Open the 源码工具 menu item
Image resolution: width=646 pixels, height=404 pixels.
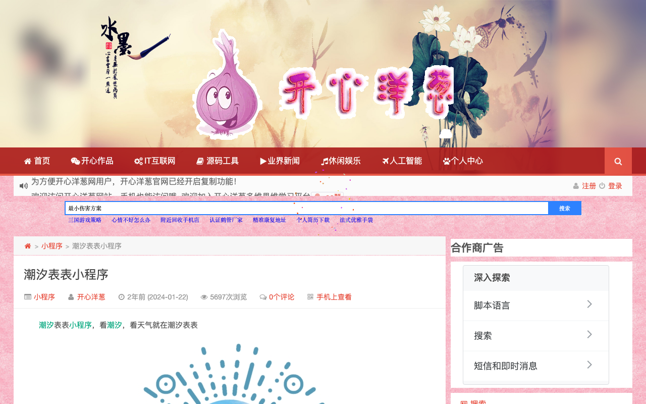[218, 161]
